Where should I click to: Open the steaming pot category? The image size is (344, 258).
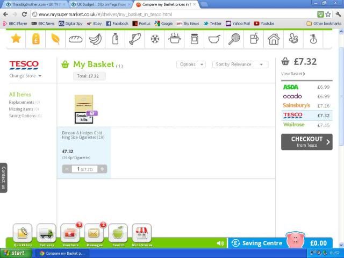175,38
